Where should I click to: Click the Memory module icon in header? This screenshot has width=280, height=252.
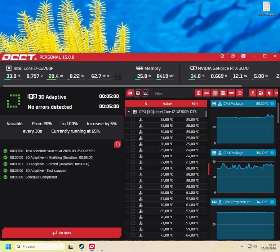point(140,68)
